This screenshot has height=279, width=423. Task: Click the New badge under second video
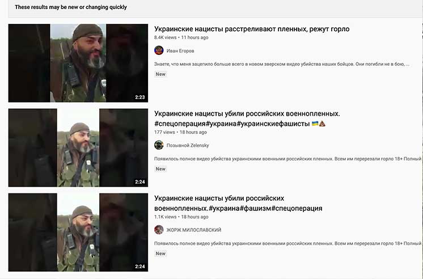pyautogui.click(x=160, y=169)
